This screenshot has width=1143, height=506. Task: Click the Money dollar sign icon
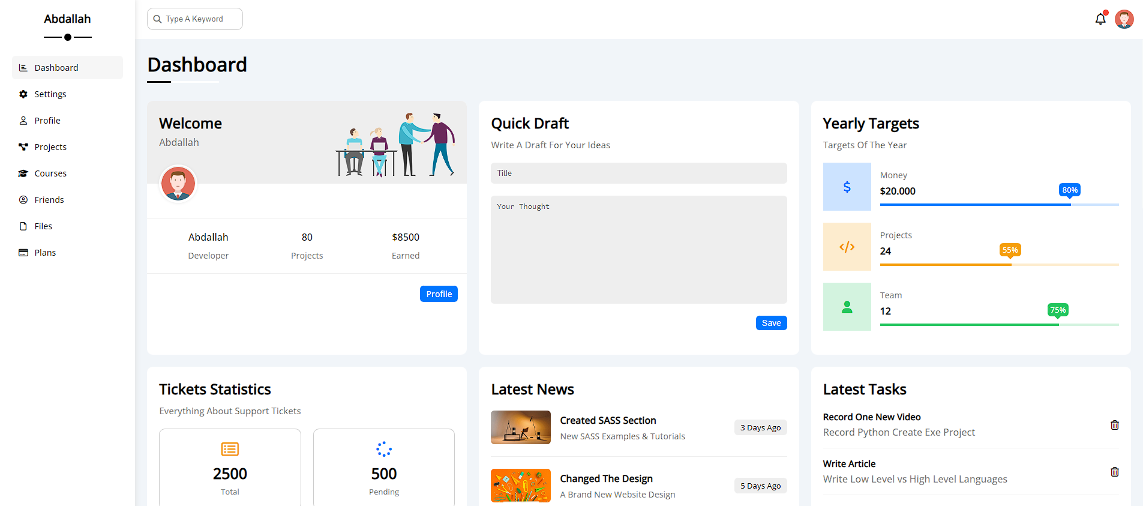pyautogui.click(x=847, y=187)
